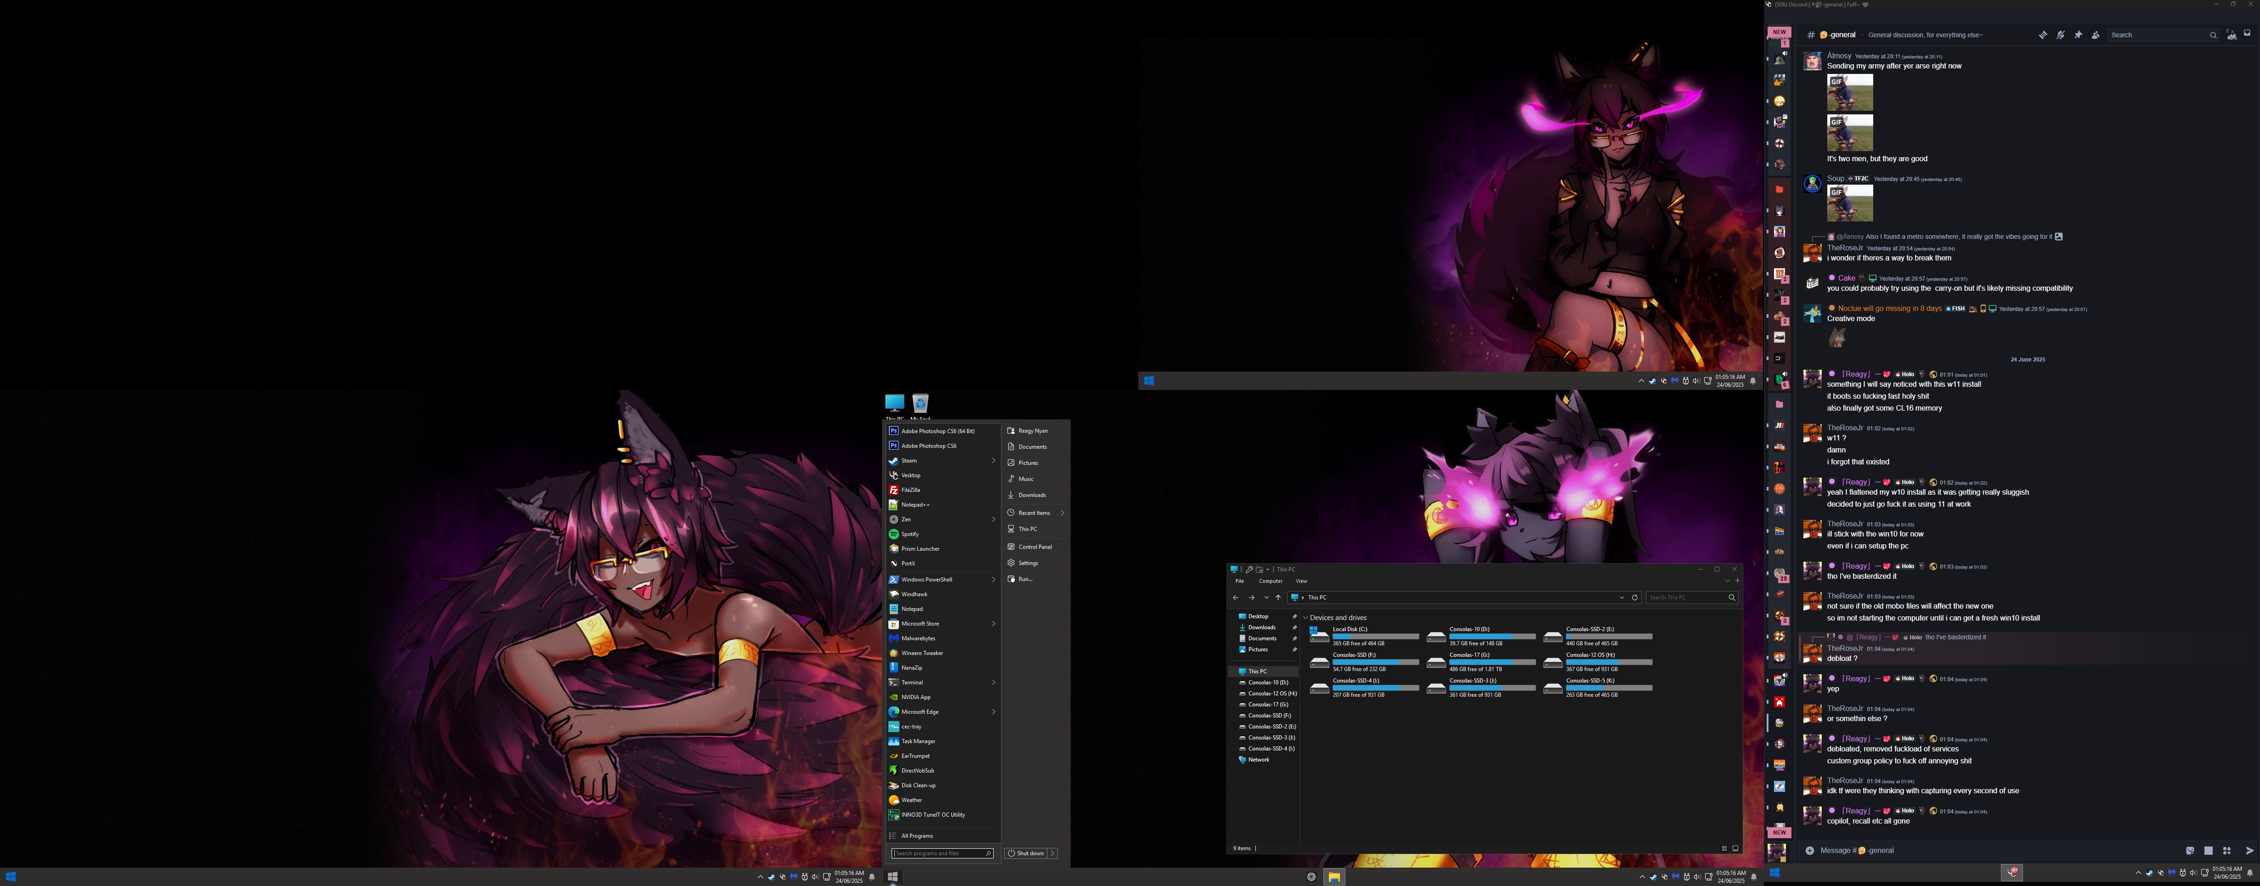Toggle member list in Discord header
This screenshot has height=886, width=2260.
tap(2095, 35)
